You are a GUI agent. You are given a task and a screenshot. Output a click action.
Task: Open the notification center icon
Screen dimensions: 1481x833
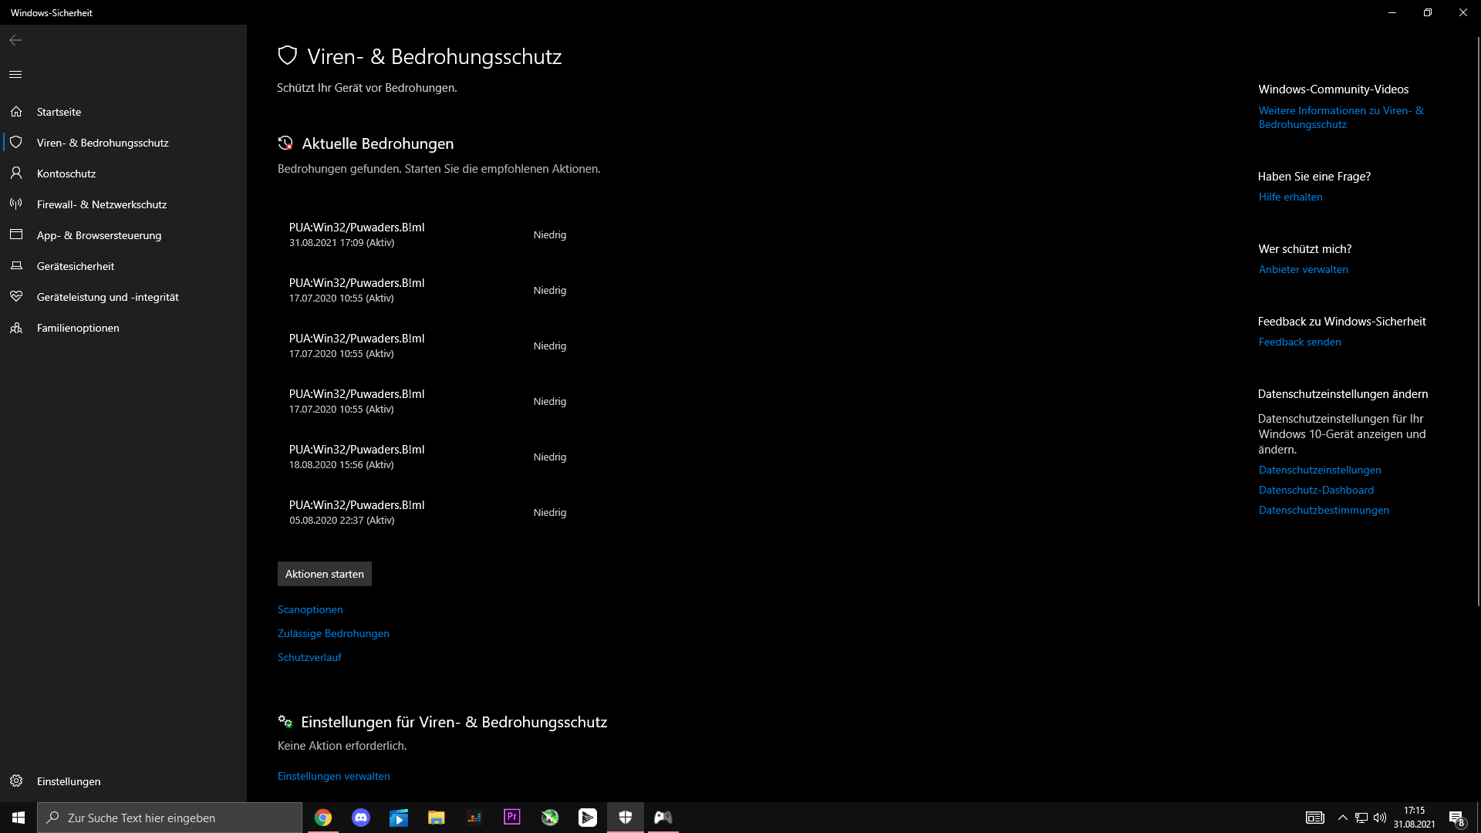point(1457,818)
